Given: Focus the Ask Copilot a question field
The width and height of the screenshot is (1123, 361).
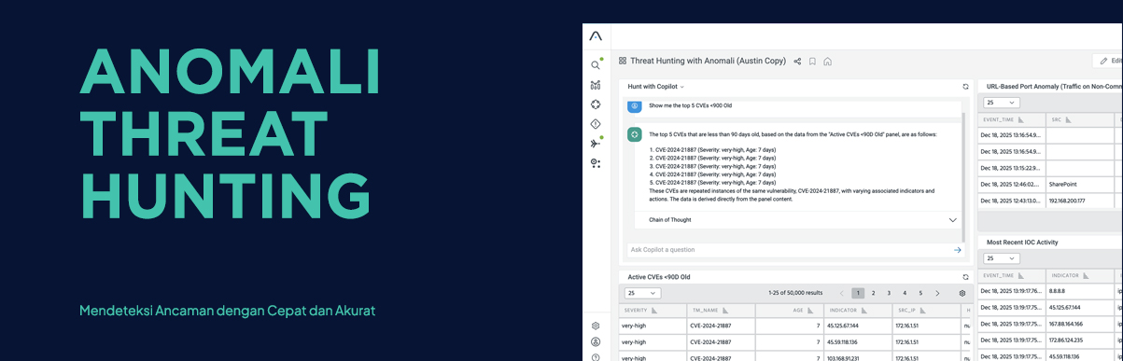Looking at the screenshot, I should [x=789, y=250].
